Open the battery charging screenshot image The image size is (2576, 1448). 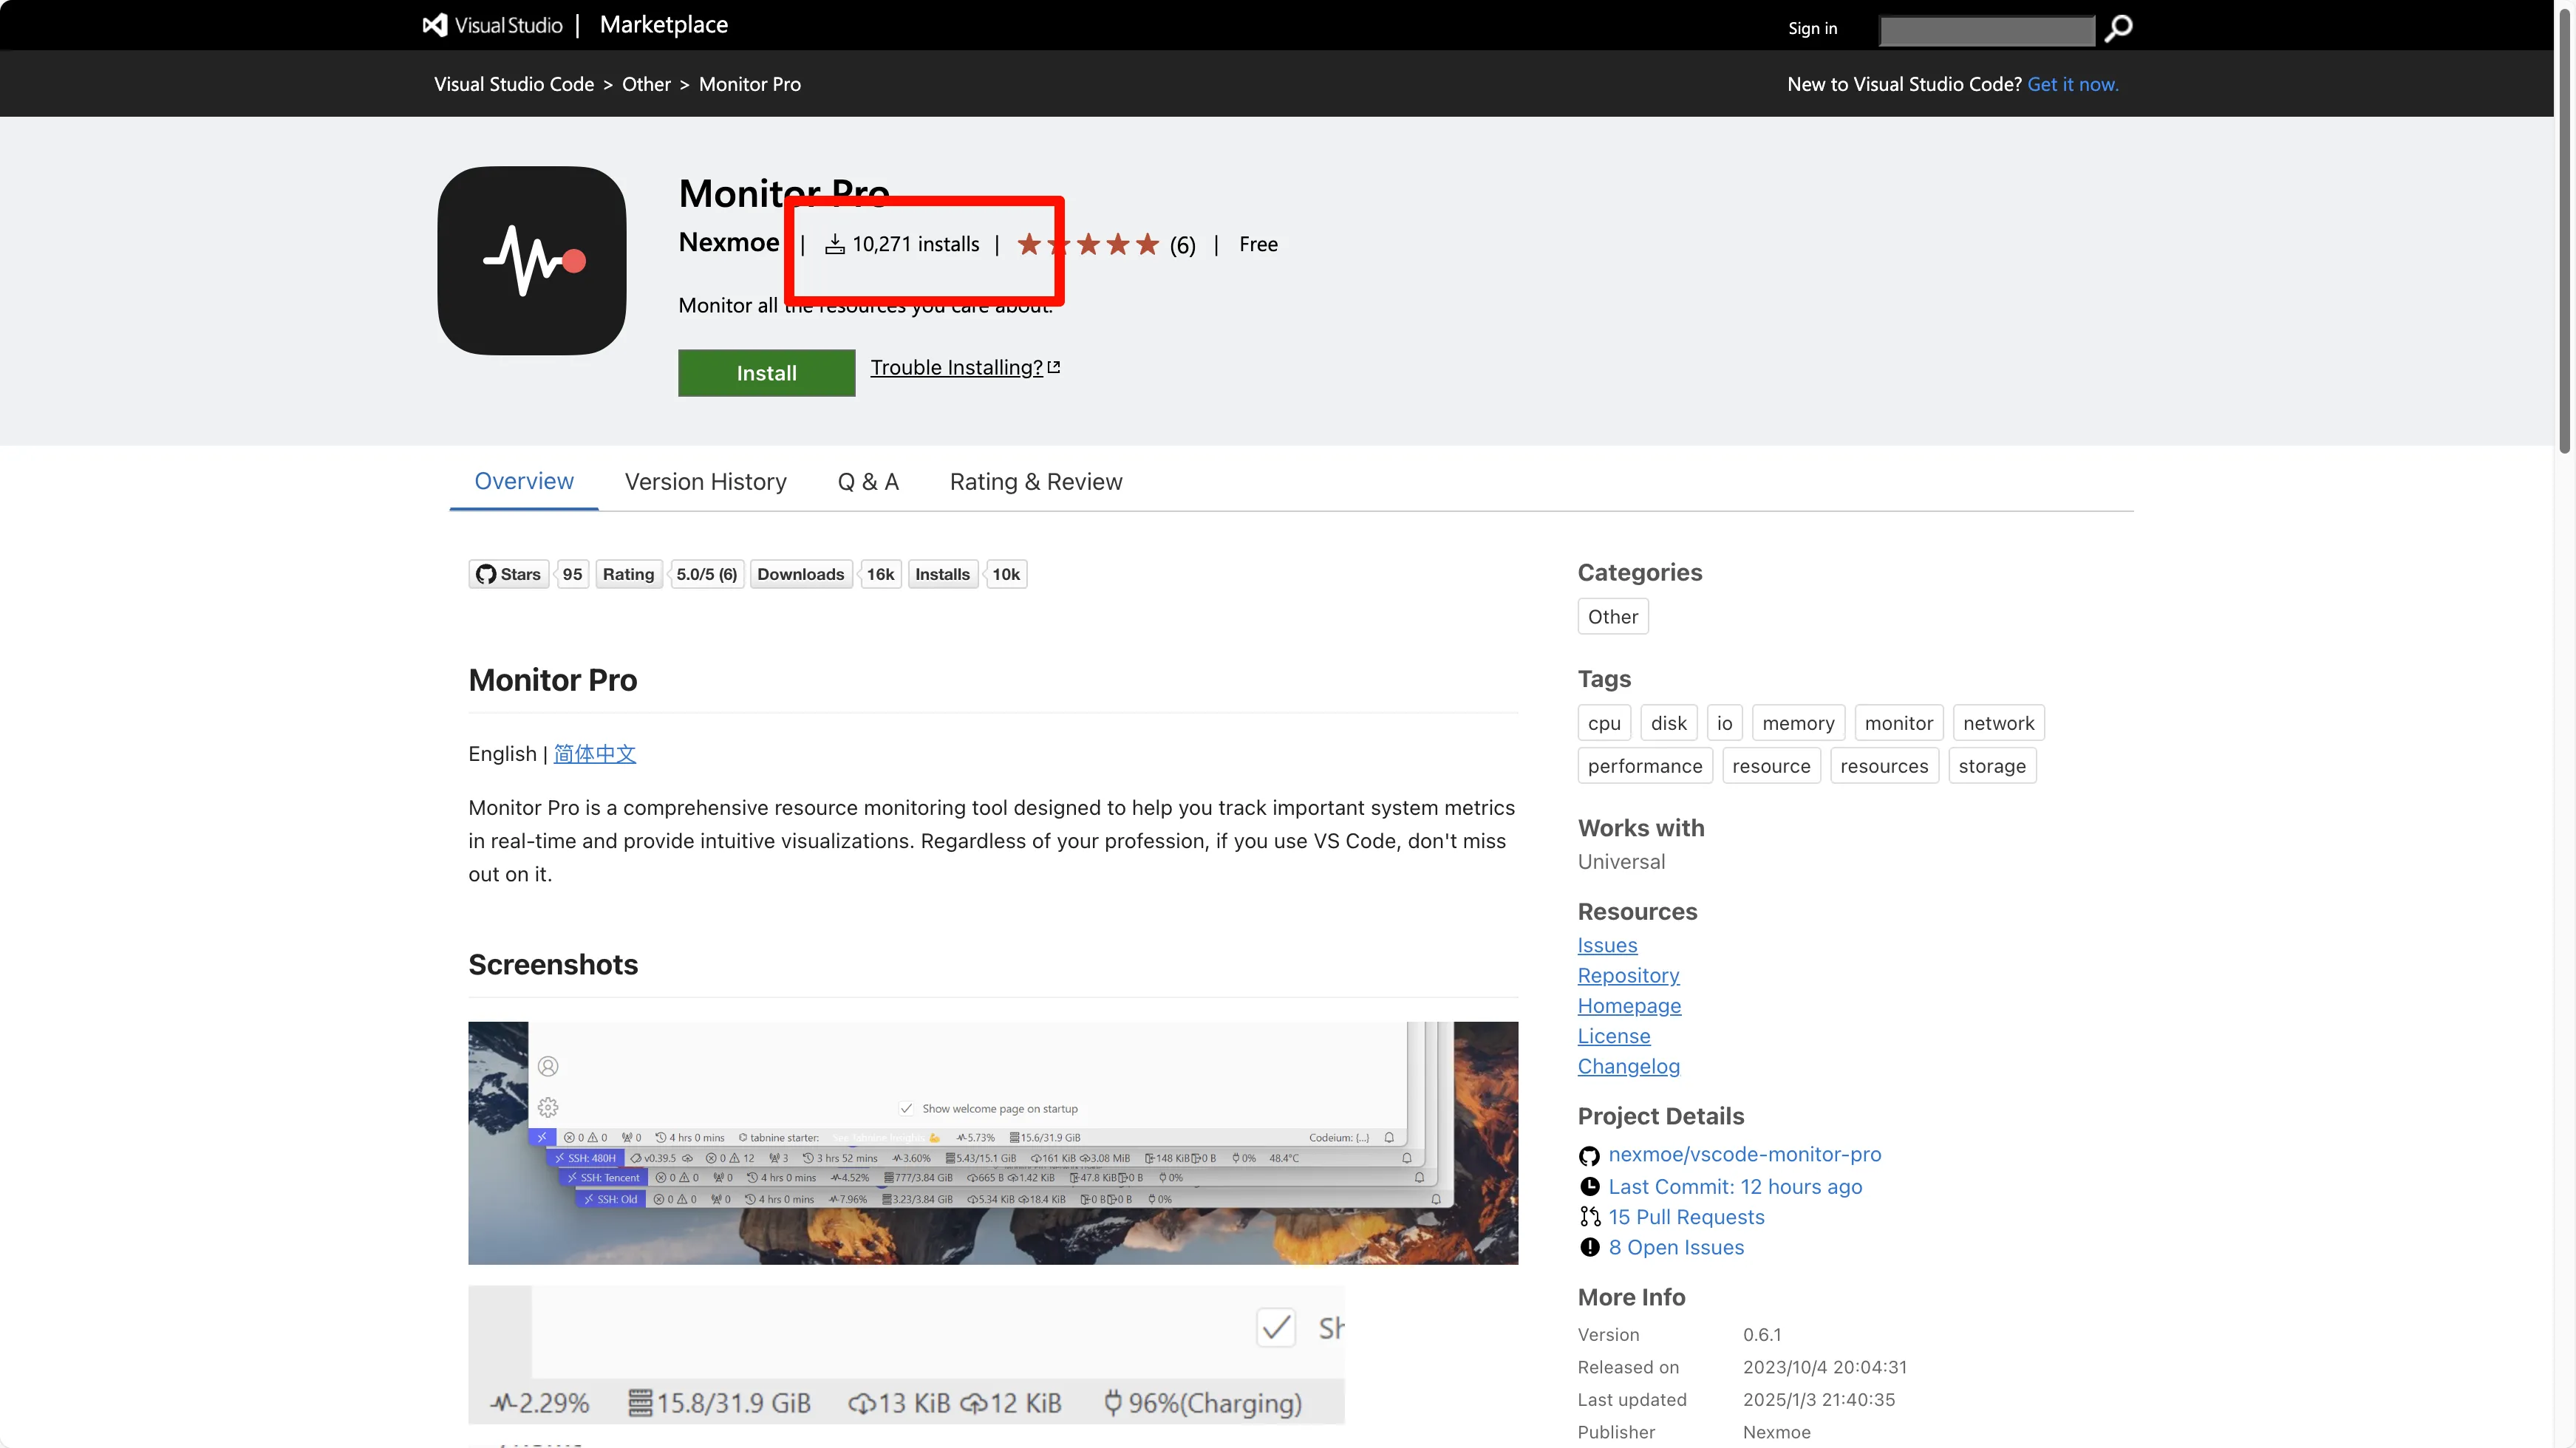pos(906,1355)
